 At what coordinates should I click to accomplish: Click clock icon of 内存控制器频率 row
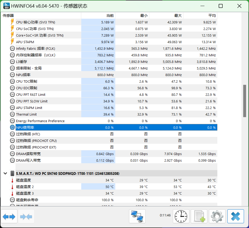[x=12, y=55]
